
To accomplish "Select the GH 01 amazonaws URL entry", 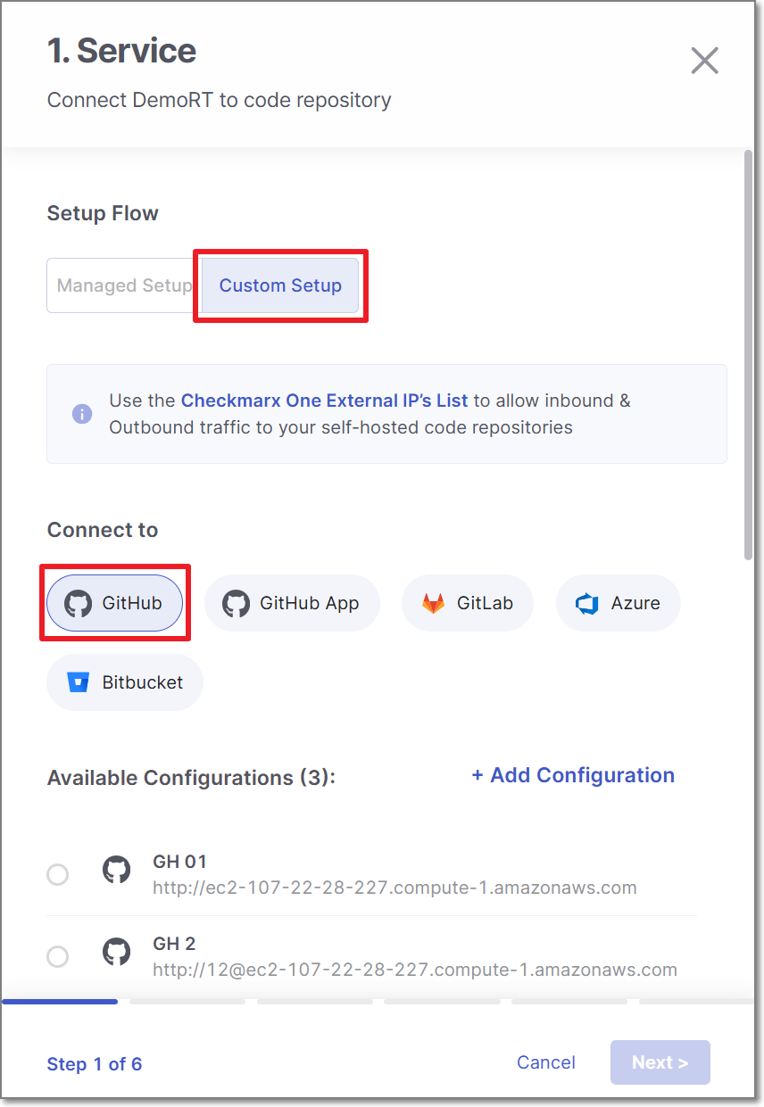I will pos(394,888).
